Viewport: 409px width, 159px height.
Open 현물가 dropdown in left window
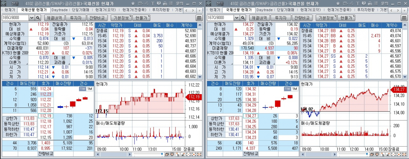pos(141,18)
